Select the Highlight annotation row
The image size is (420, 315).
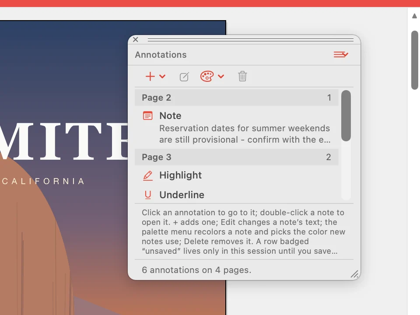pos(237,175)
